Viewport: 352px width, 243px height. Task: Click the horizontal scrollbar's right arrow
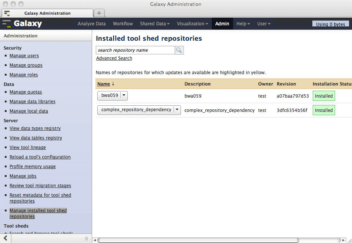point(343,240)
